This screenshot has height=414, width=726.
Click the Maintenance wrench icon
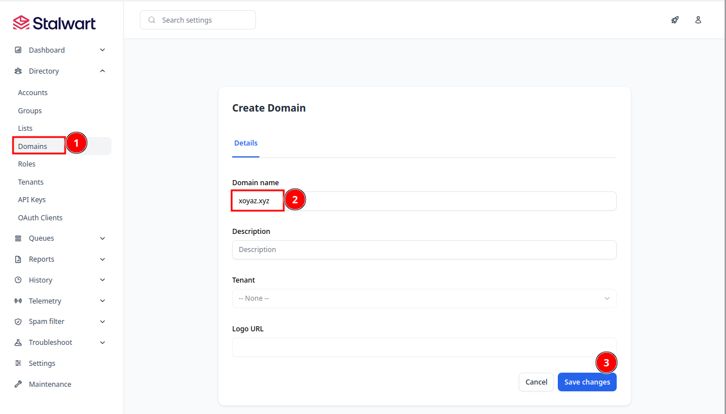pyautogui.click(x=18, y=385)
